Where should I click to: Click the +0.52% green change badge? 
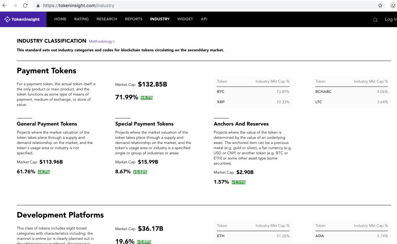point(140,172)
